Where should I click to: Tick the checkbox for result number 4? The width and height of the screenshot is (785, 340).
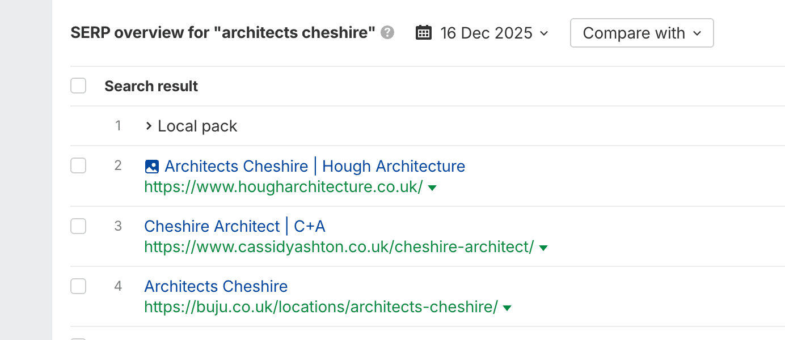tap(78, 286)
